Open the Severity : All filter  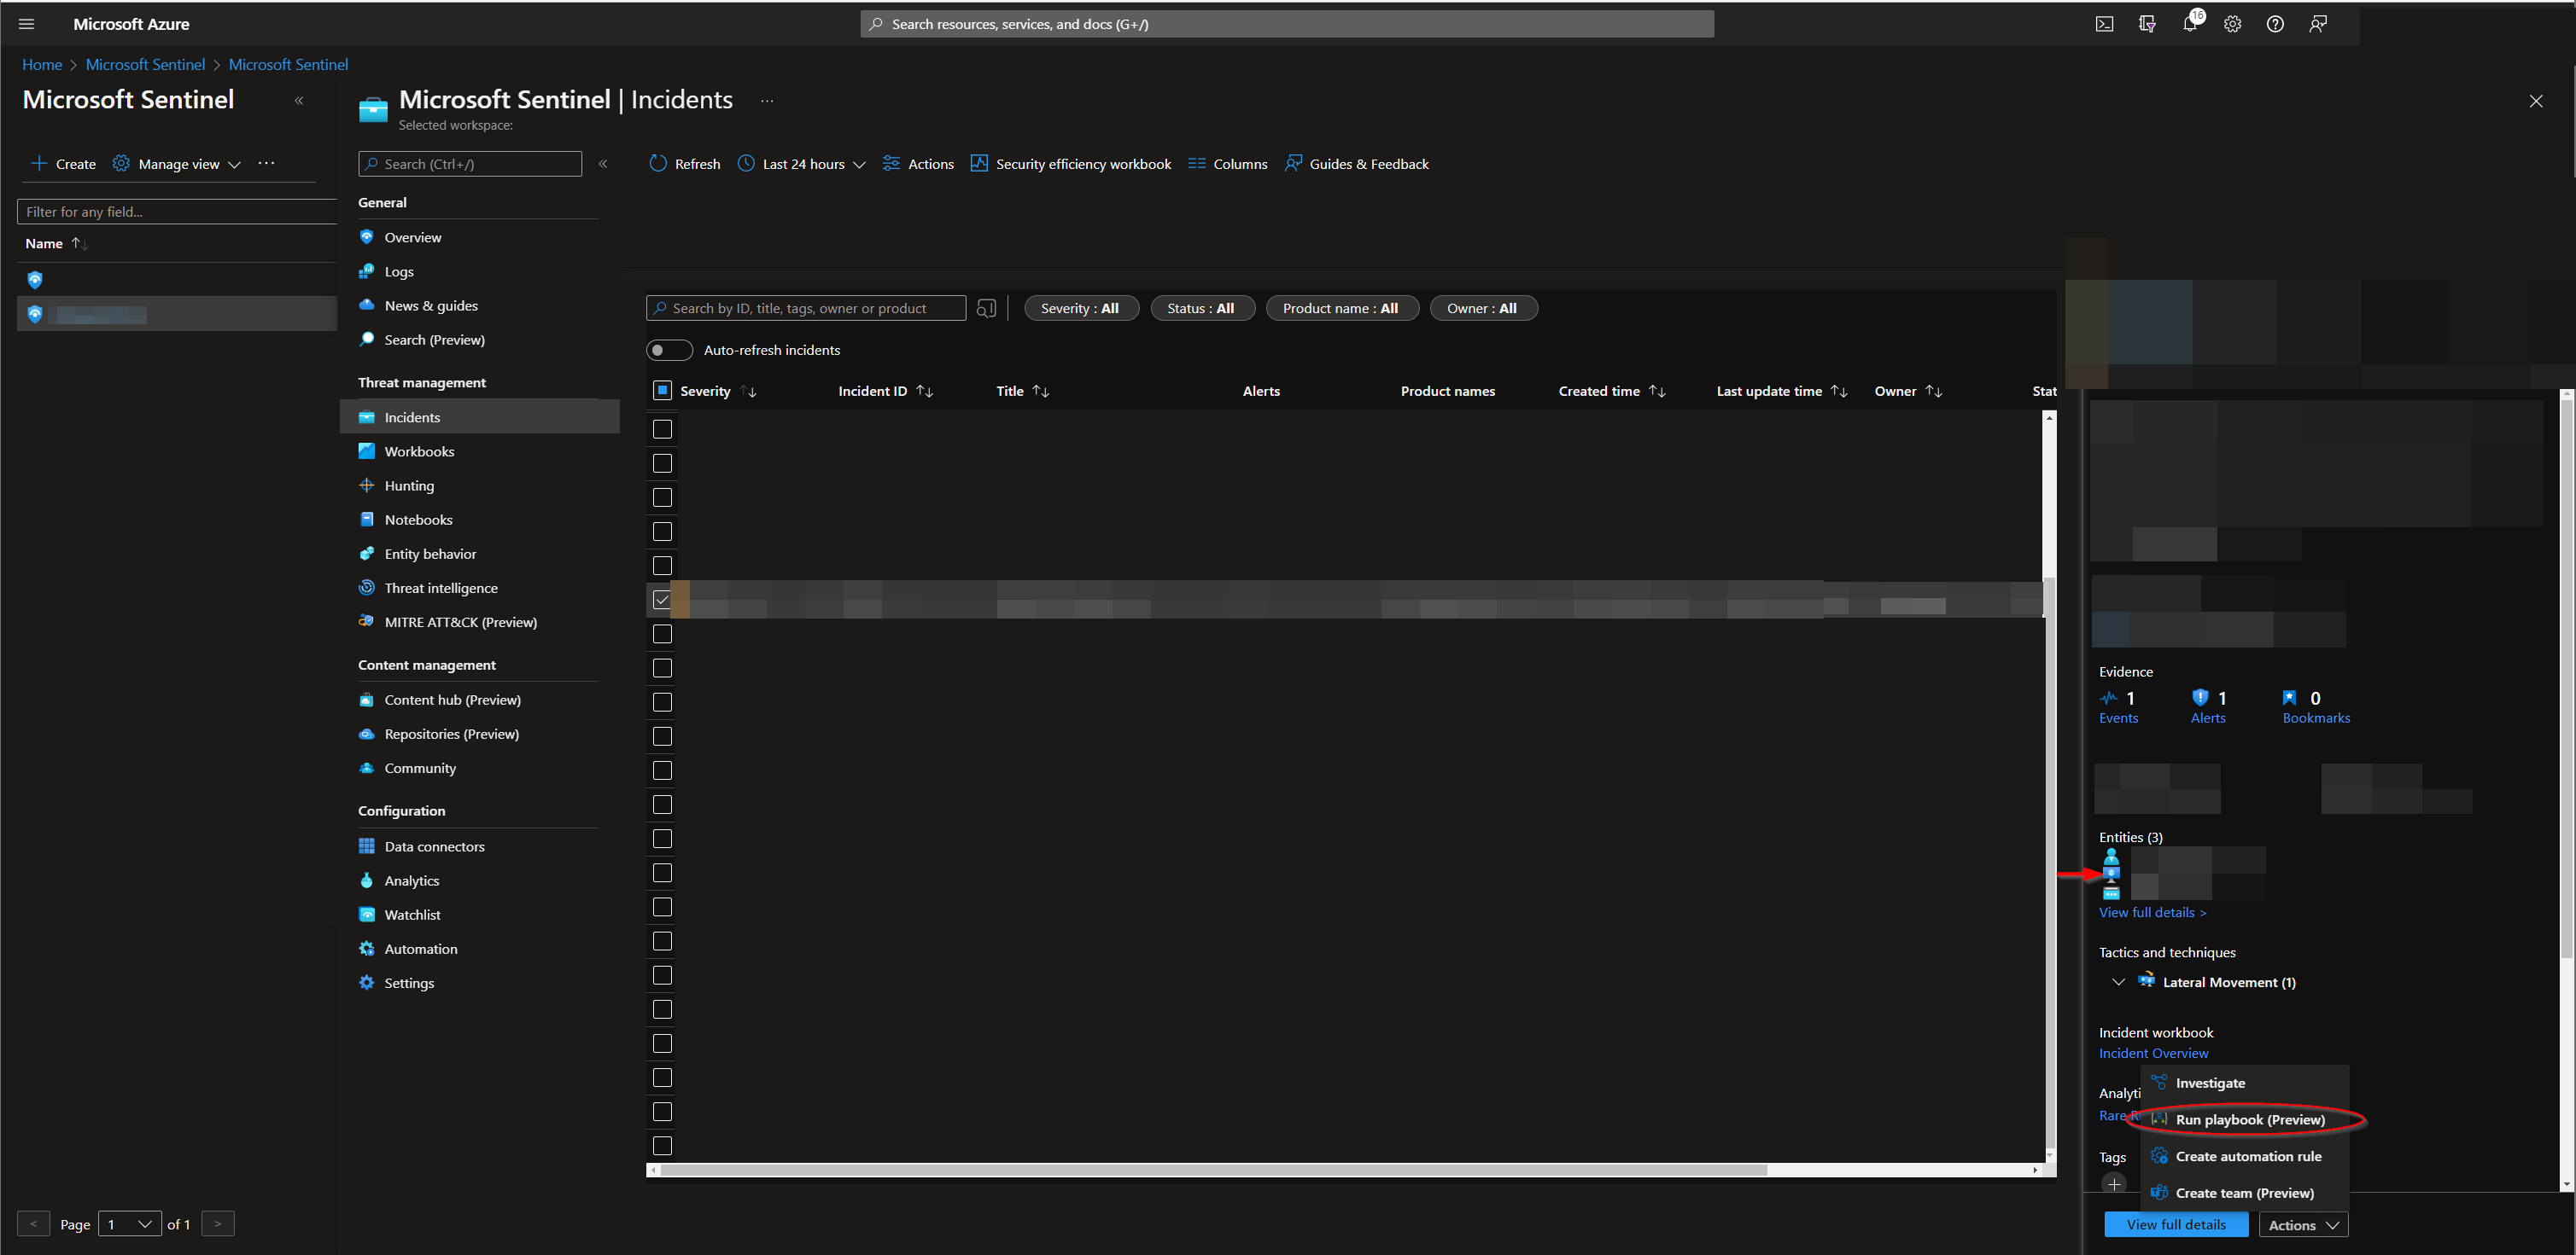(x=1080, y=308)
